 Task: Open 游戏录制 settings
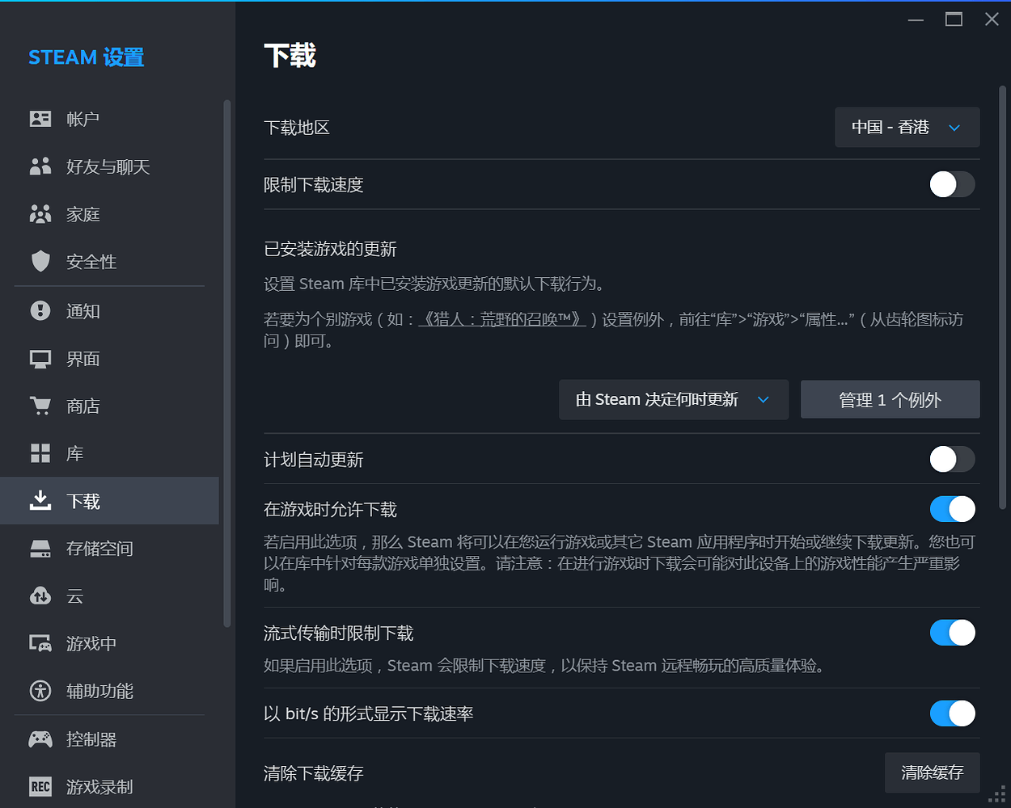click(x=109, y=786)
